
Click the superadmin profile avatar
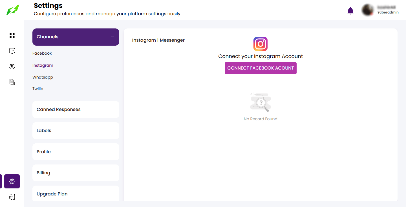pyautogui.click(x=368, y=10)
